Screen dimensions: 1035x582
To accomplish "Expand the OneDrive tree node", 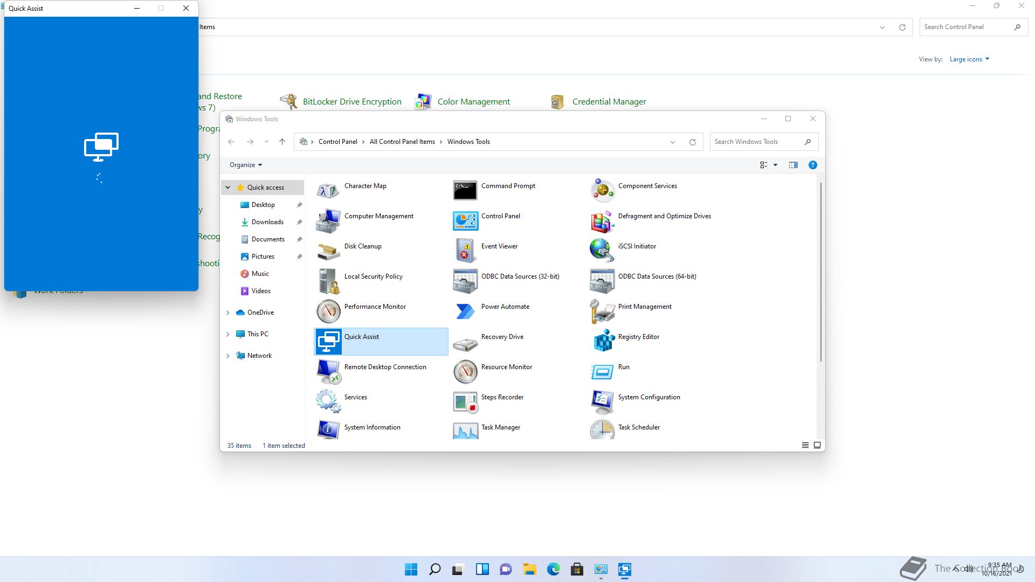I will 227,313.
